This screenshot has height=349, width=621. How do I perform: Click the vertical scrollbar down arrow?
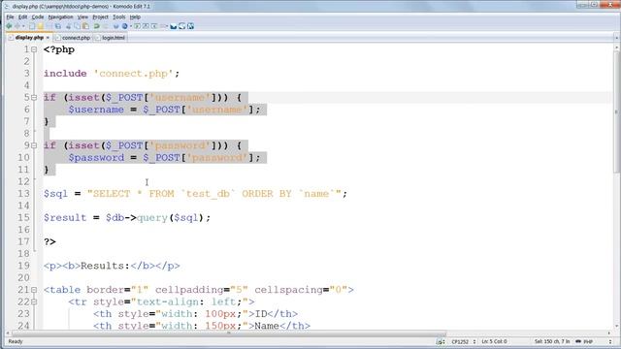[x=617, y=327]
